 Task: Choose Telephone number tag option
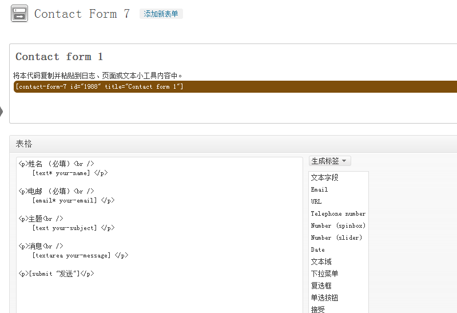tap(339, 213)
